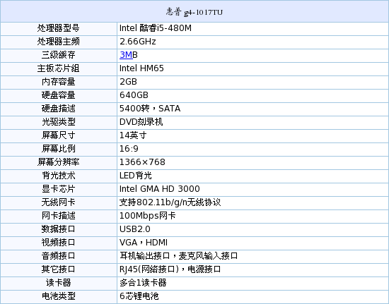Click the label 读卡器
The height and width of the screenshot is (304, 389).
coord(58,283)
